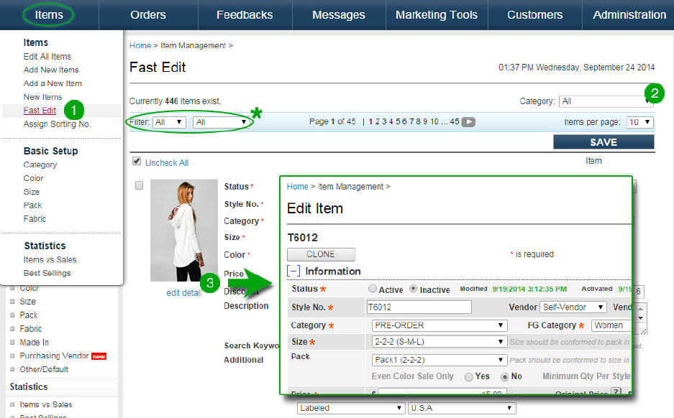Open the Feedbacks menu
The image size is (674, 418).
pyautogui.click(x=245, y=15)
